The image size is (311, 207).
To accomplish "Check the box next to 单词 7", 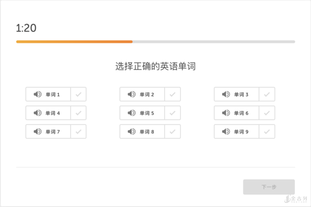I will tap(78, 132).
